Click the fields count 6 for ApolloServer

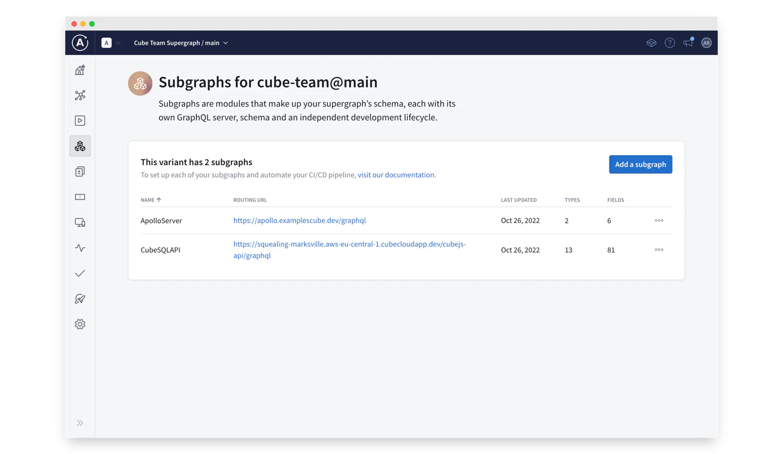click(609, 220)
